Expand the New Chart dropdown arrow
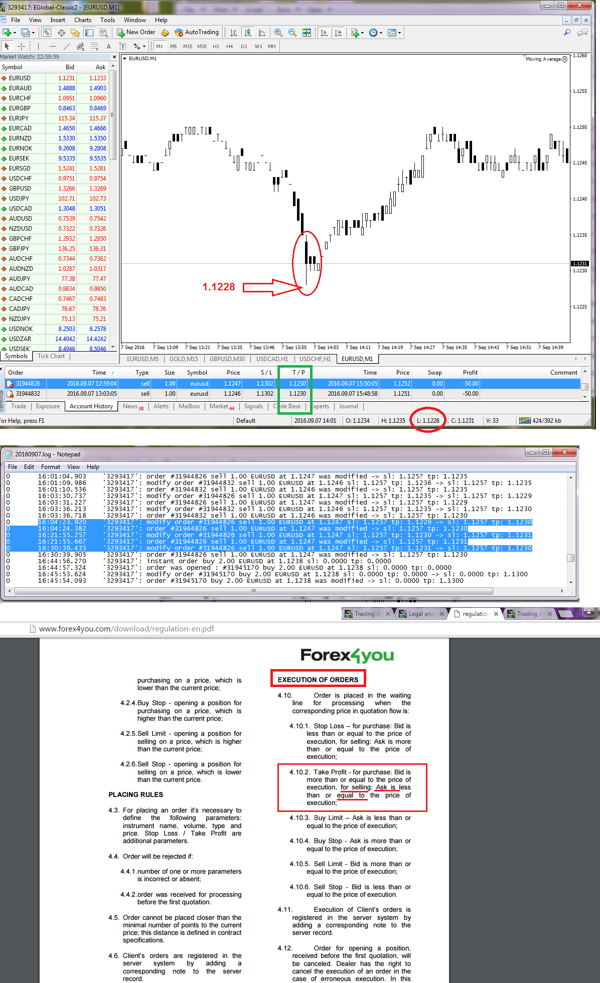The width and height of the screenshot is (600, 983). (15, 33)
